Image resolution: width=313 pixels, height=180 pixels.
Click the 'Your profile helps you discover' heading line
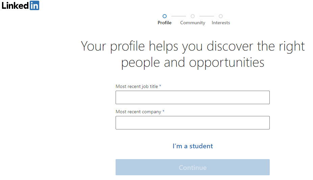coord(193,47)
